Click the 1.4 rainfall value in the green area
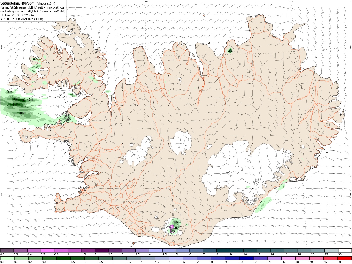The height and width of the screenshot is (264, 352). 23,100
